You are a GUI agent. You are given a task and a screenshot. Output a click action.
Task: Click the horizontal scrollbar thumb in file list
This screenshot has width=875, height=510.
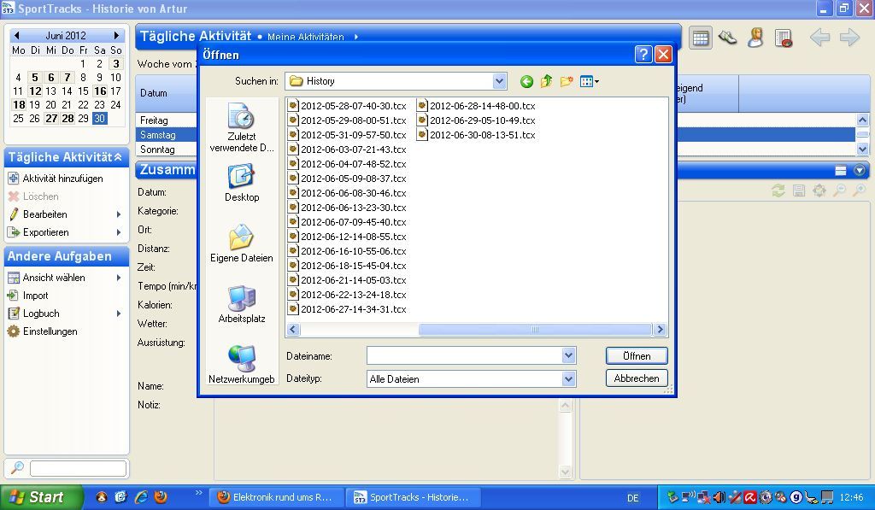[535, 330]
